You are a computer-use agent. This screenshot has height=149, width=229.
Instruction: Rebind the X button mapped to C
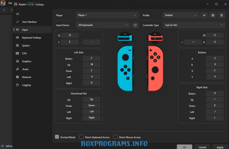tap(214, 70)
